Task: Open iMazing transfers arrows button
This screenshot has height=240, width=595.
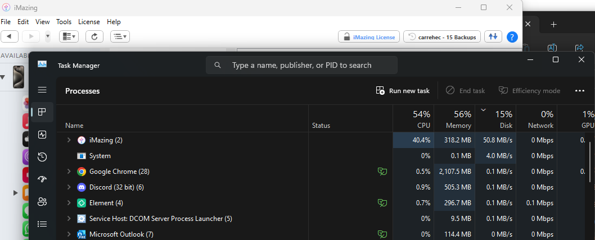Action: pyautogui.click(x=493, y=36)
